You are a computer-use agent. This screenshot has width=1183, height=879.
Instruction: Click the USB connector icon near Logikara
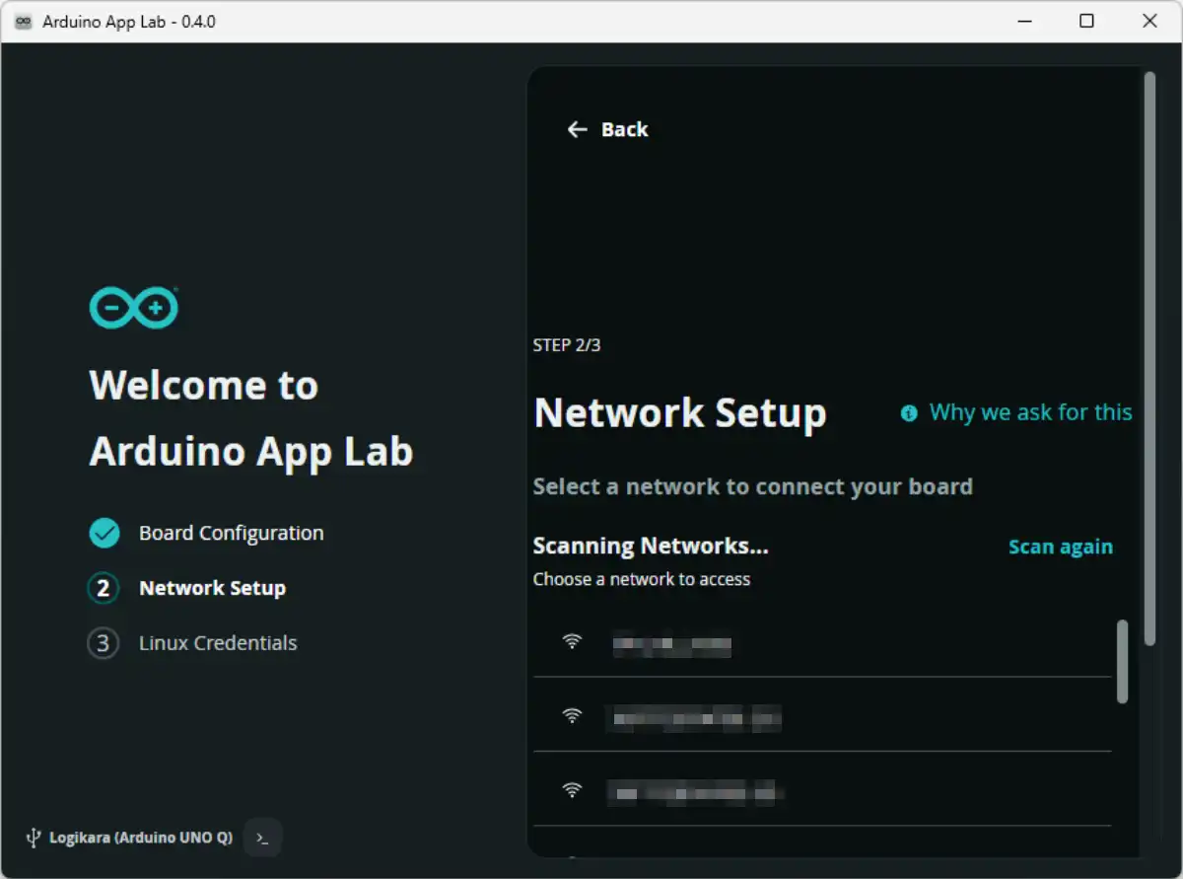[34, 837]
